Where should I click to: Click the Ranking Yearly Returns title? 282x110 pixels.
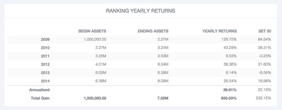(x=140, y=11)
